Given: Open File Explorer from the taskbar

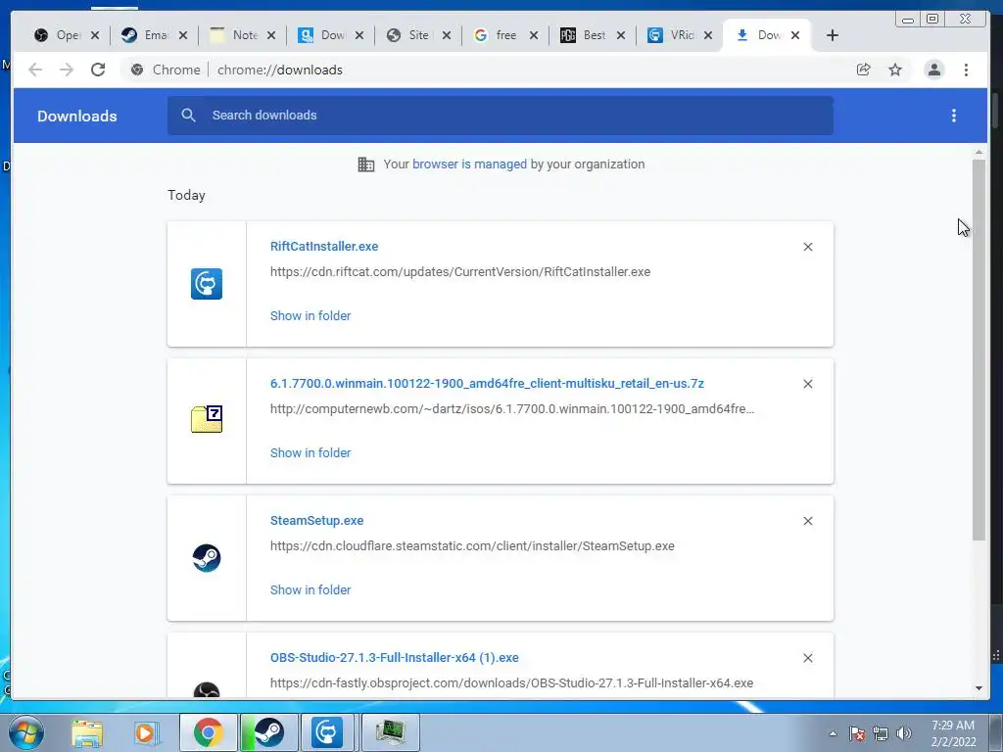Looking at the screenshot, I should pos(87,732).
